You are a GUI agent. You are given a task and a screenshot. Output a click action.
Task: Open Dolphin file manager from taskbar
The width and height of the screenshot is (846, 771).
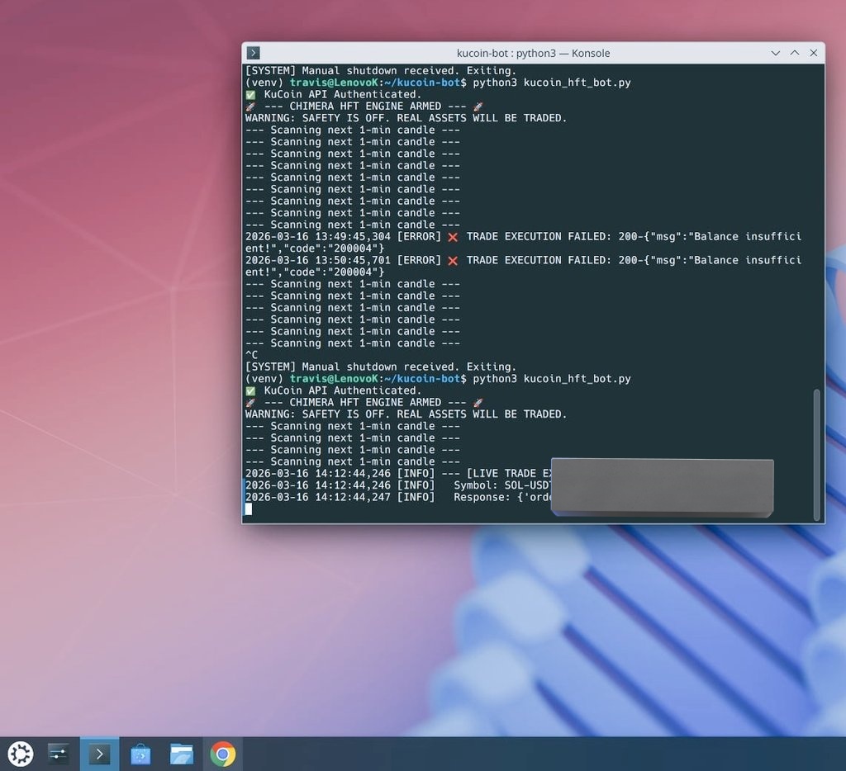pyautogui.click(x=181, y=753)
